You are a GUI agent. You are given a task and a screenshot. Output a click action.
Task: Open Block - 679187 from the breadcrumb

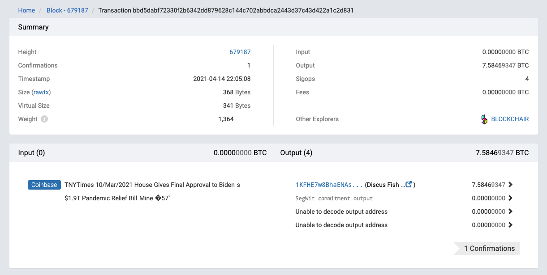point(67,10)
